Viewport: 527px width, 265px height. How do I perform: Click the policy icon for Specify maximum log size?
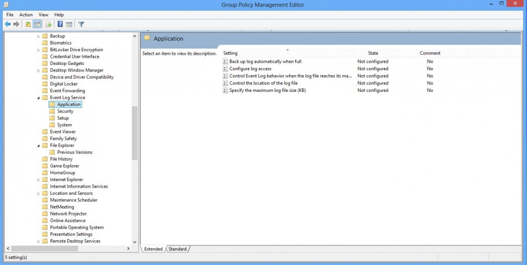(x=225, y=91)
